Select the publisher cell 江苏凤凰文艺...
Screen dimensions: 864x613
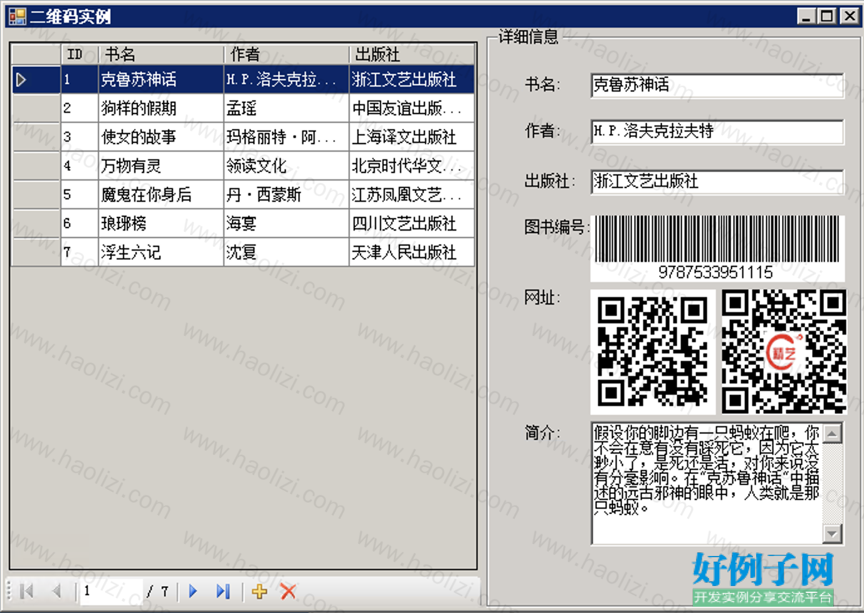pos(411,195)
